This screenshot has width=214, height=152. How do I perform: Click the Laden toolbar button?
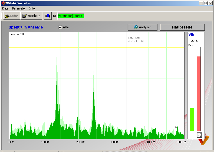tap(12, 16)
